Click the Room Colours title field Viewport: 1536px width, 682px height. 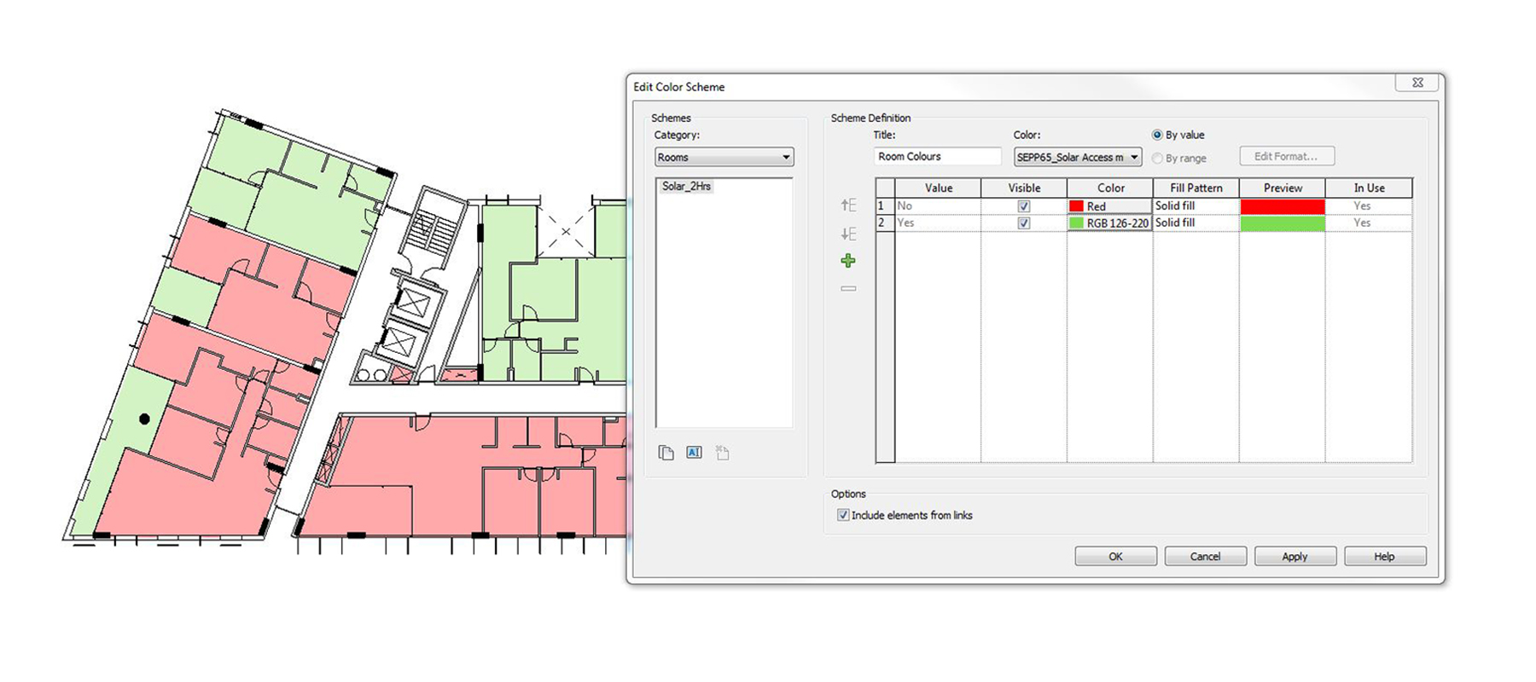(938, 156)
